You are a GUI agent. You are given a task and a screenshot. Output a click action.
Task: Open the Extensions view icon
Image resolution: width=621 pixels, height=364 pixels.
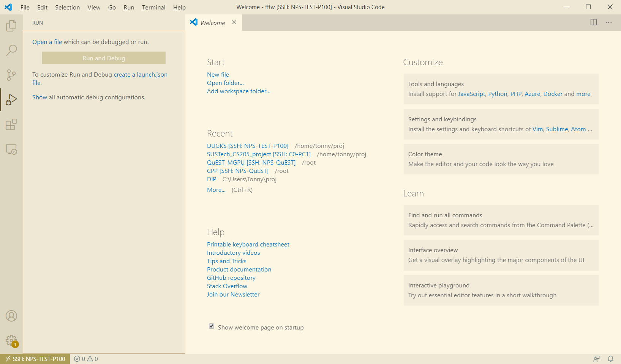click(x=11, y=124)
